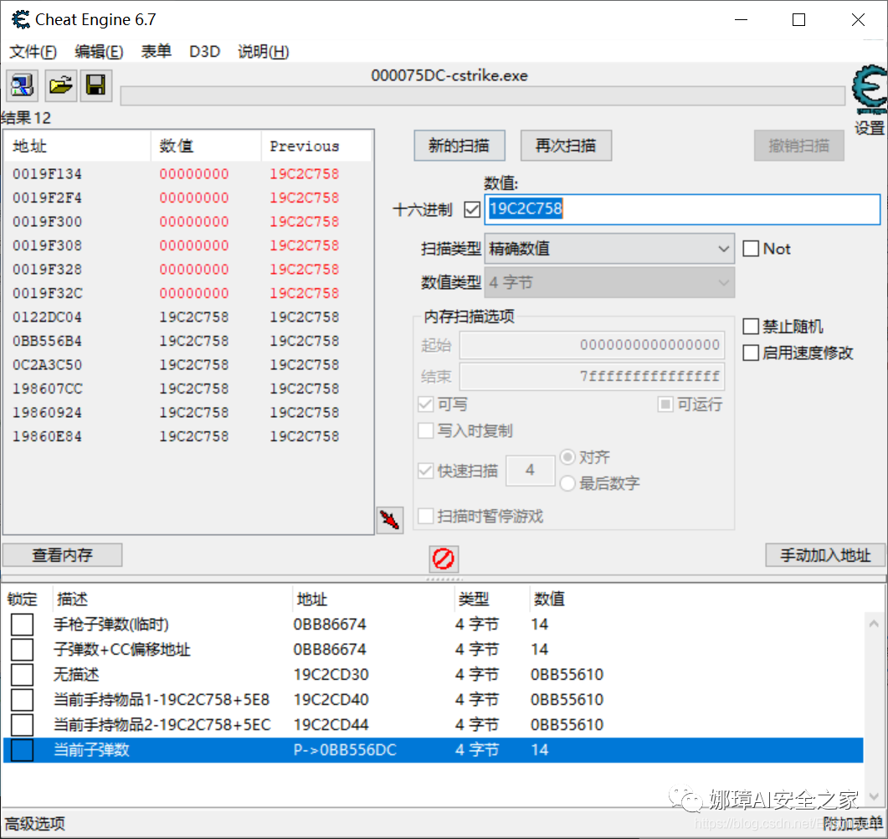Click the address list scrollbar down arrow
The width and height of the screenshot is (888, 839).
pos(874,796)
